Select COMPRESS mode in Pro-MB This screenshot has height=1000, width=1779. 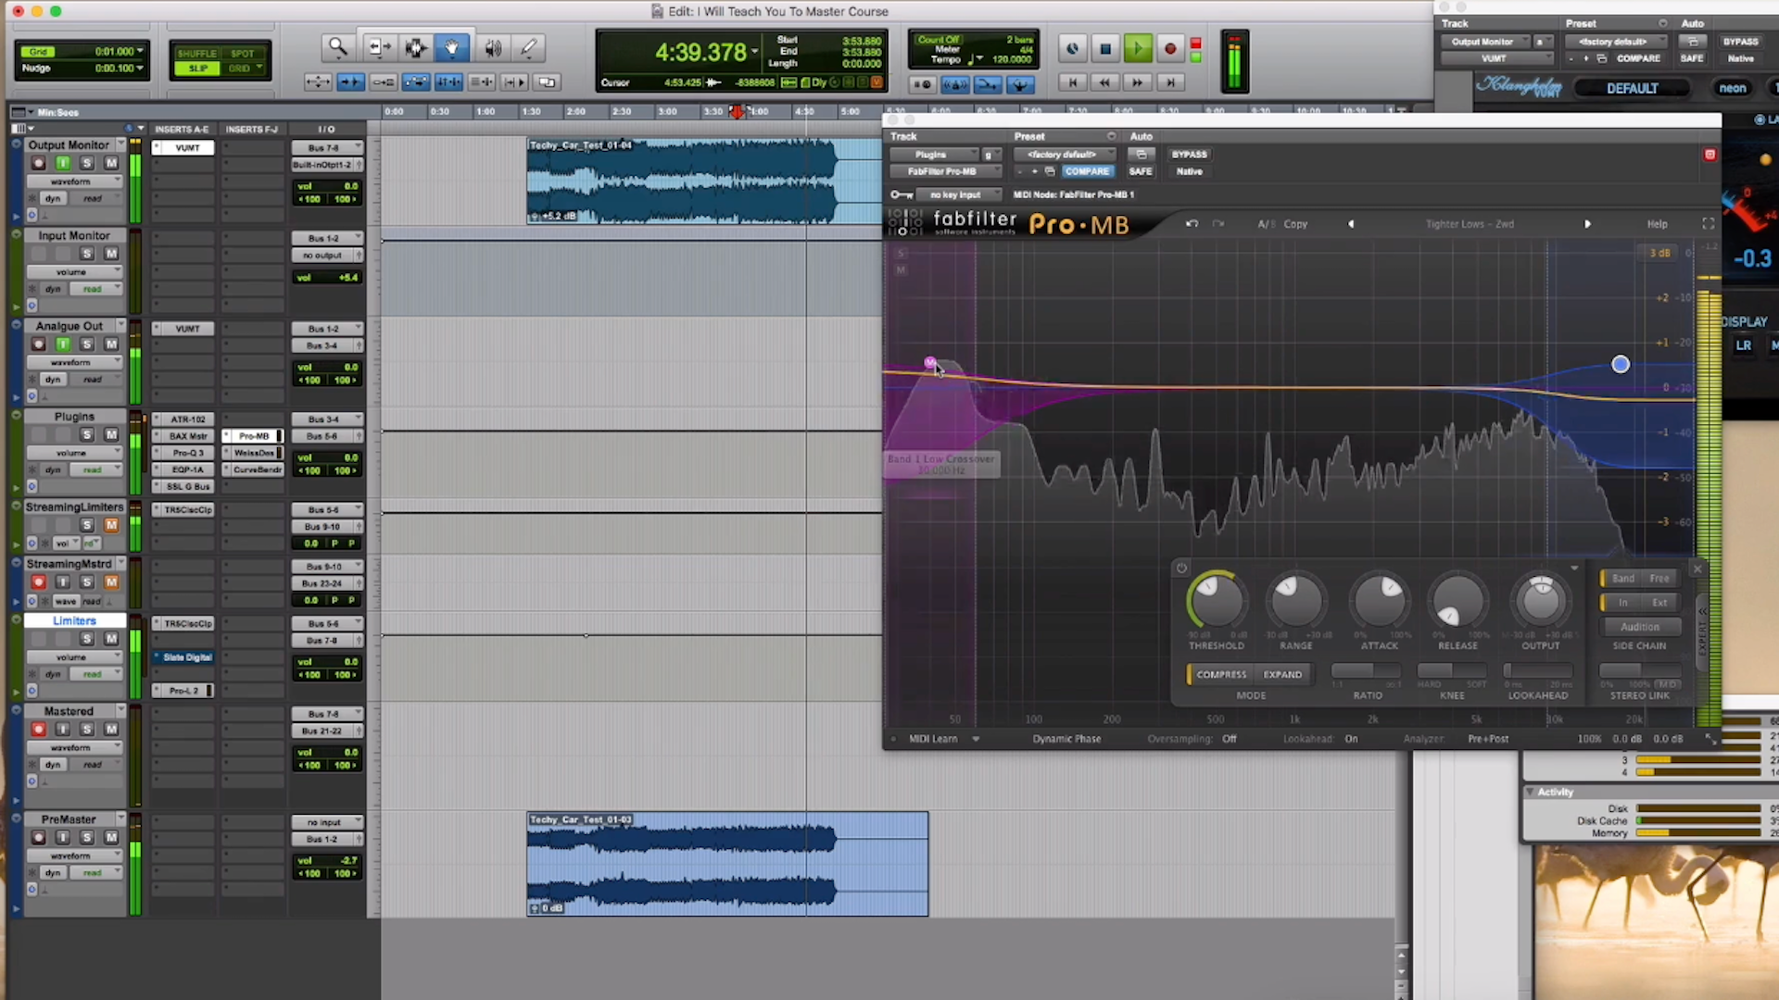pyautogui.click(x=1220, y=674)
